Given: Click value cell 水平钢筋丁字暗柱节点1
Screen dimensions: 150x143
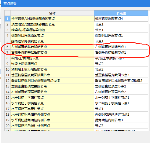Looking at the screenshot, I should coord(121,97).
